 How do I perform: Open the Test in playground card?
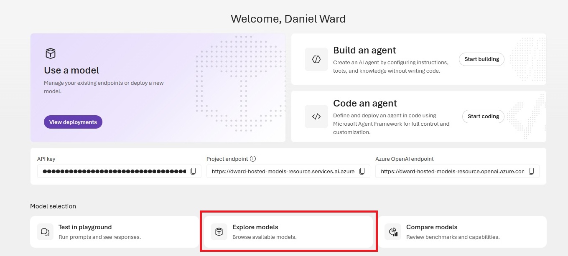(115, 232)
